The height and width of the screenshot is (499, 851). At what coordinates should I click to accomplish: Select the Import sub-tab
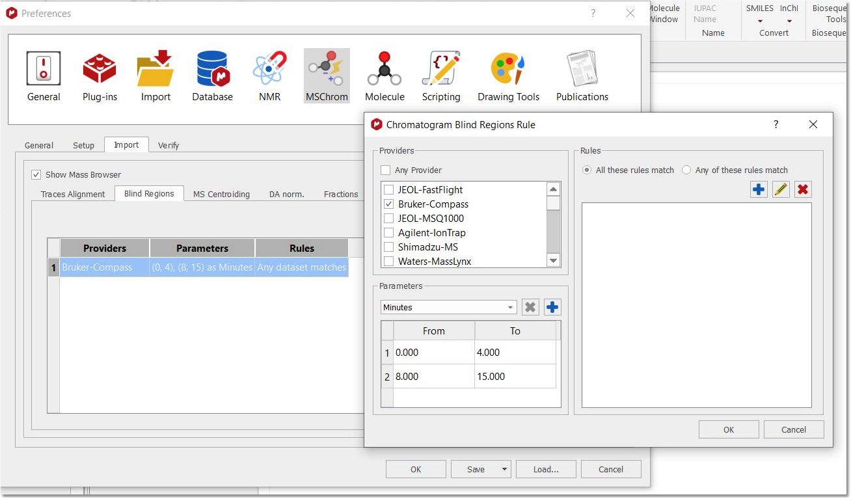(126, 144)
